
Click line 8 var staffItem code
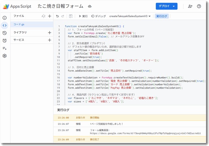point(93,50)
